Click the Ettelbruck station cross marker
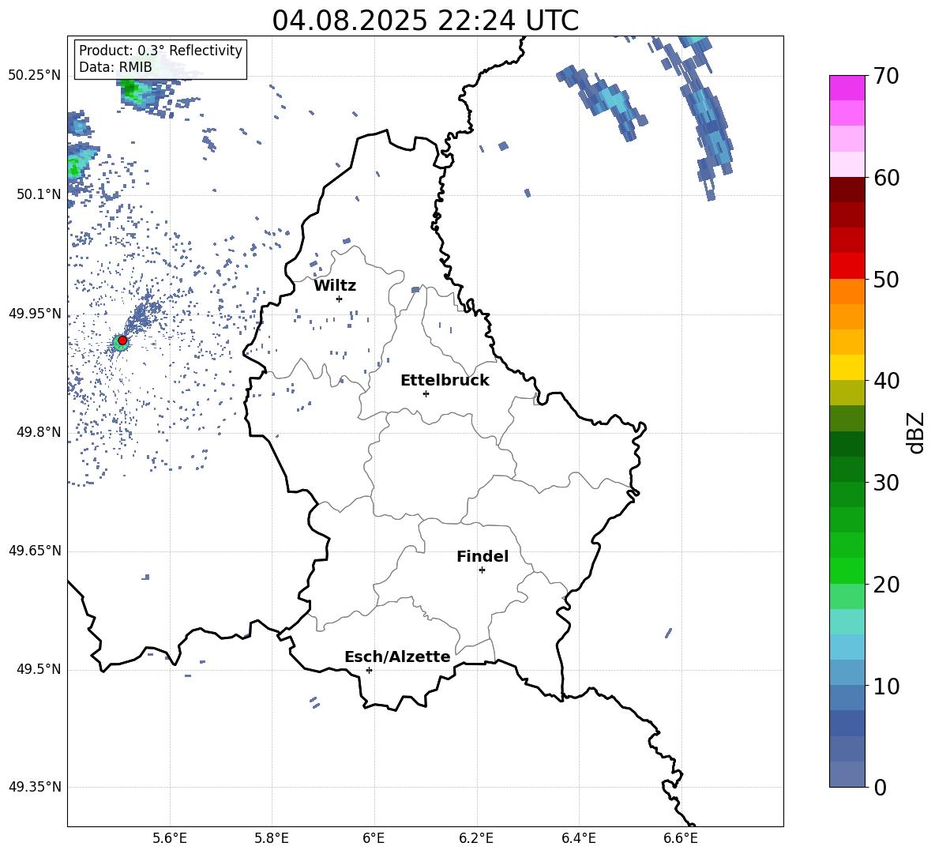The image size is (935, 854). point(426,393)
